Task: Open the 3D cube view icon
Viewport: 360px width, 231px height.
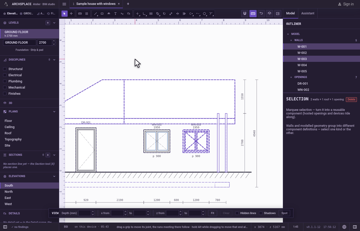Action: coord(269,14)
